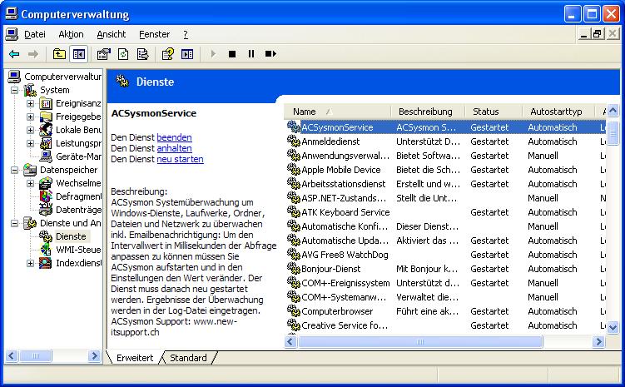Click the service list scroll-down arrow

click(613, 328)
